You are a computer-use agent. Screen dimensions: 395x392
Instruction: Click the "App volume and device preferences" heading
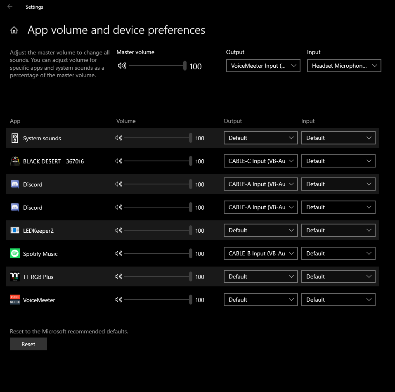pos(116,30)
